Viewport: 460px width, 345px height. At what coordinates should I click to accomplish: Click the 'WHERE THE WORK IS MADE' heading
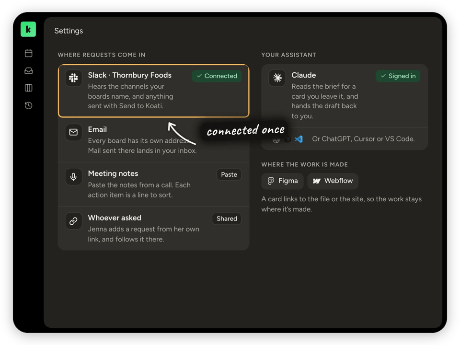pyautogui.click(x=305, y=164)
